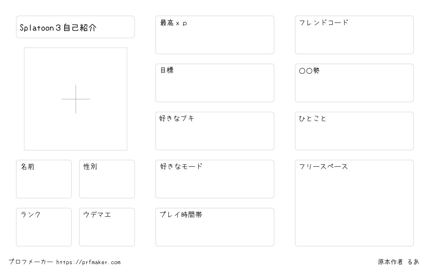
Task: Select the フリースペース free space area
Action: point(354,203)
